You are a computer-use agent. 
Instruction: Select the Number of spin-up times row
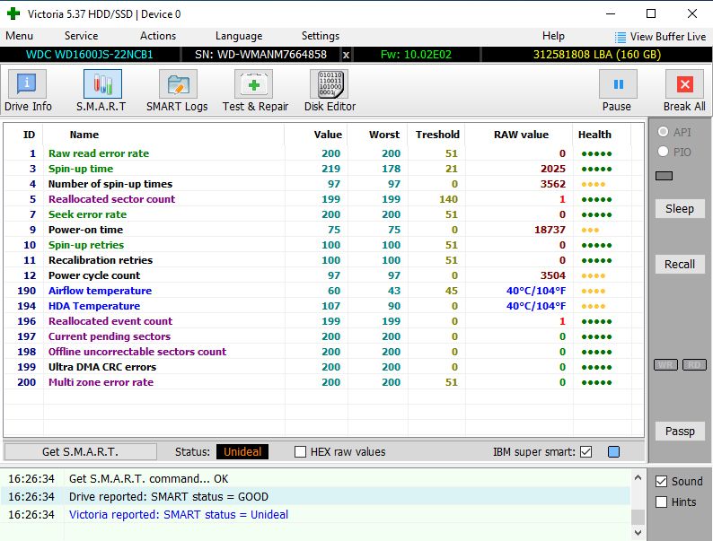point(324,184)
